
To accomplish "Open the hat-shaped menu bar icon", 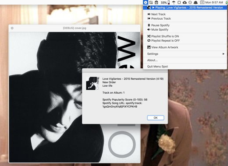I will coord(196,3).
